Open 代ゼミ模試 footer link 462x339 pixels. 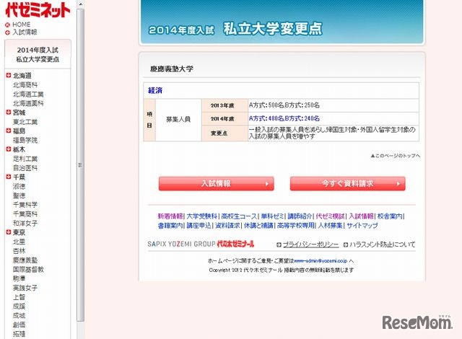click(331, 216)
